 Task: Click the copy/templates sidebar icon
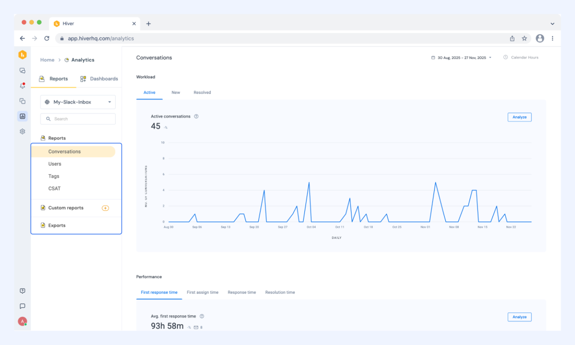coord(22,101)
